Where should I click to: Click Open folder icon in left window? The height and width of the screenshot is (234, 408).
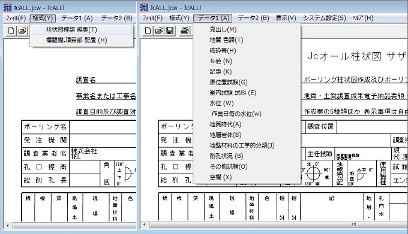22,31
